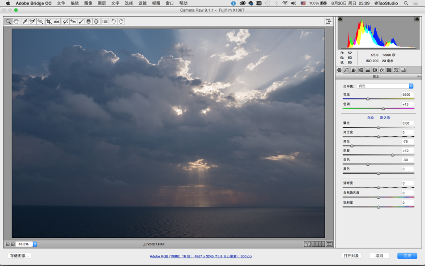425x266 pixels.
Task: Copy current settings to before
Action: [322, 244]
